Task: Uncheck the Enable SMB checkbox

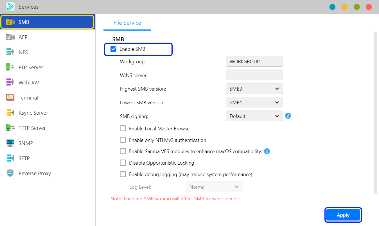Action: pyautogui.click(x=114, y=49)
